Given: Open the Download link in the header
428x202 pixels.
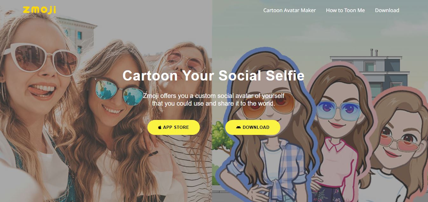Looking at the screenshot, I should click(x=387, y=10).
